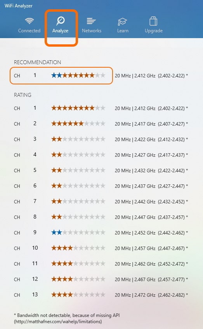
Task: Select the CH 6 frequency info text
Action: (x=151, y=186)
